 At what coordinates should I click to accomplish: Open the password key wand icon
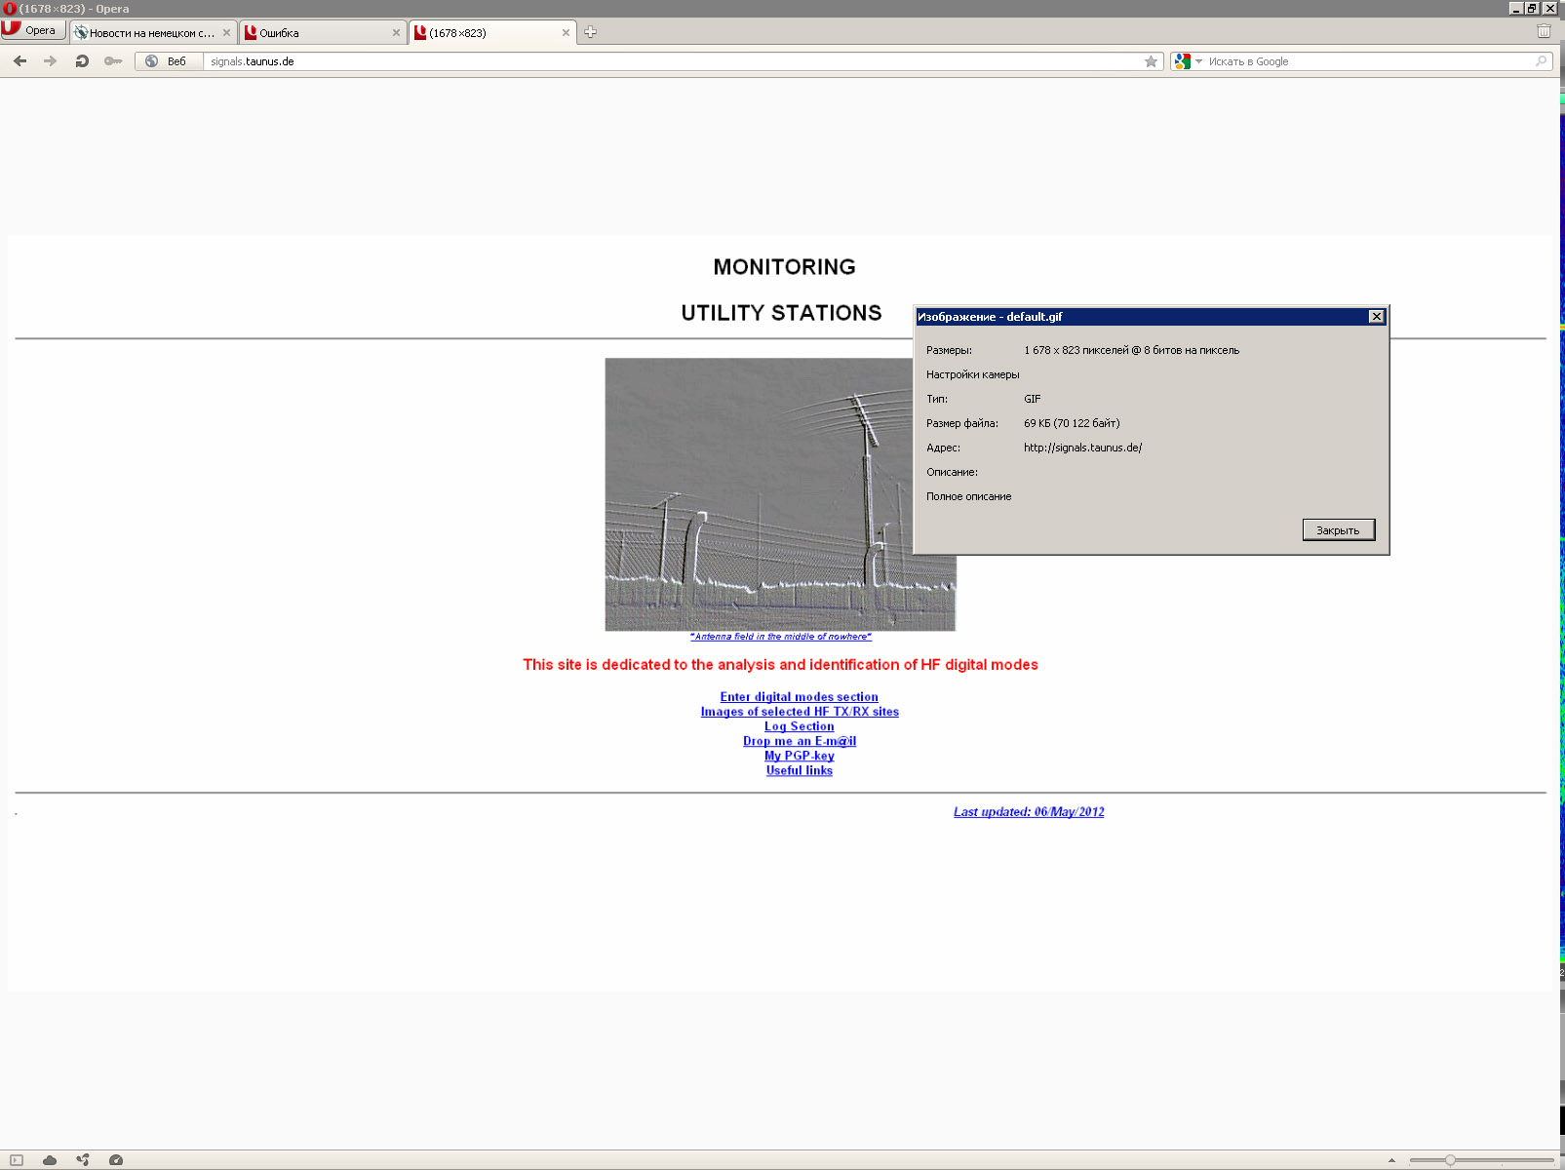pyautogui.click(x=113, y=60)
